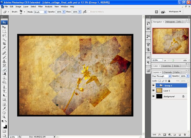The image size is (191, 138).
Task: Toggle Erase to History checkbox
Action: (x=89, y=12)
